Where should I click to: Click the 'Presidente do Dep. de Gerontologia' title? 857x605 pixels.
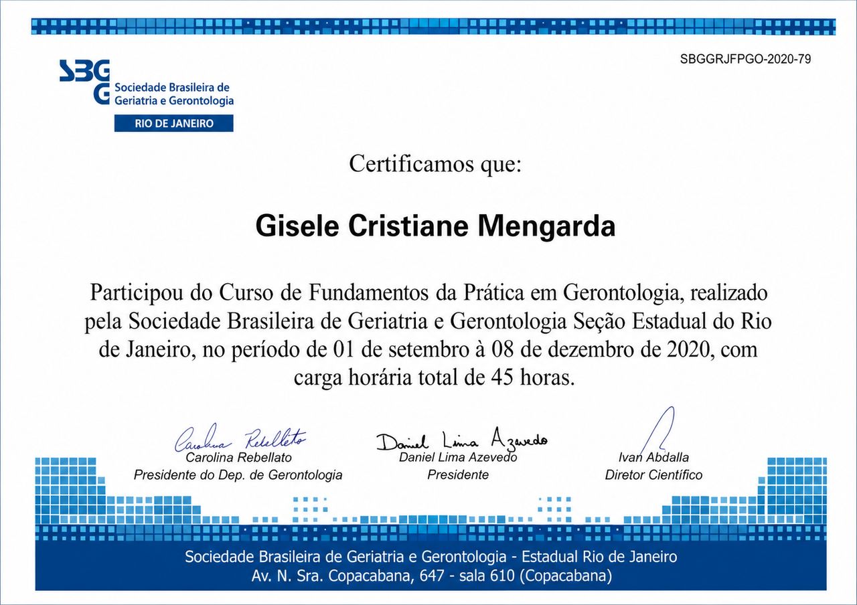[238, 475]
